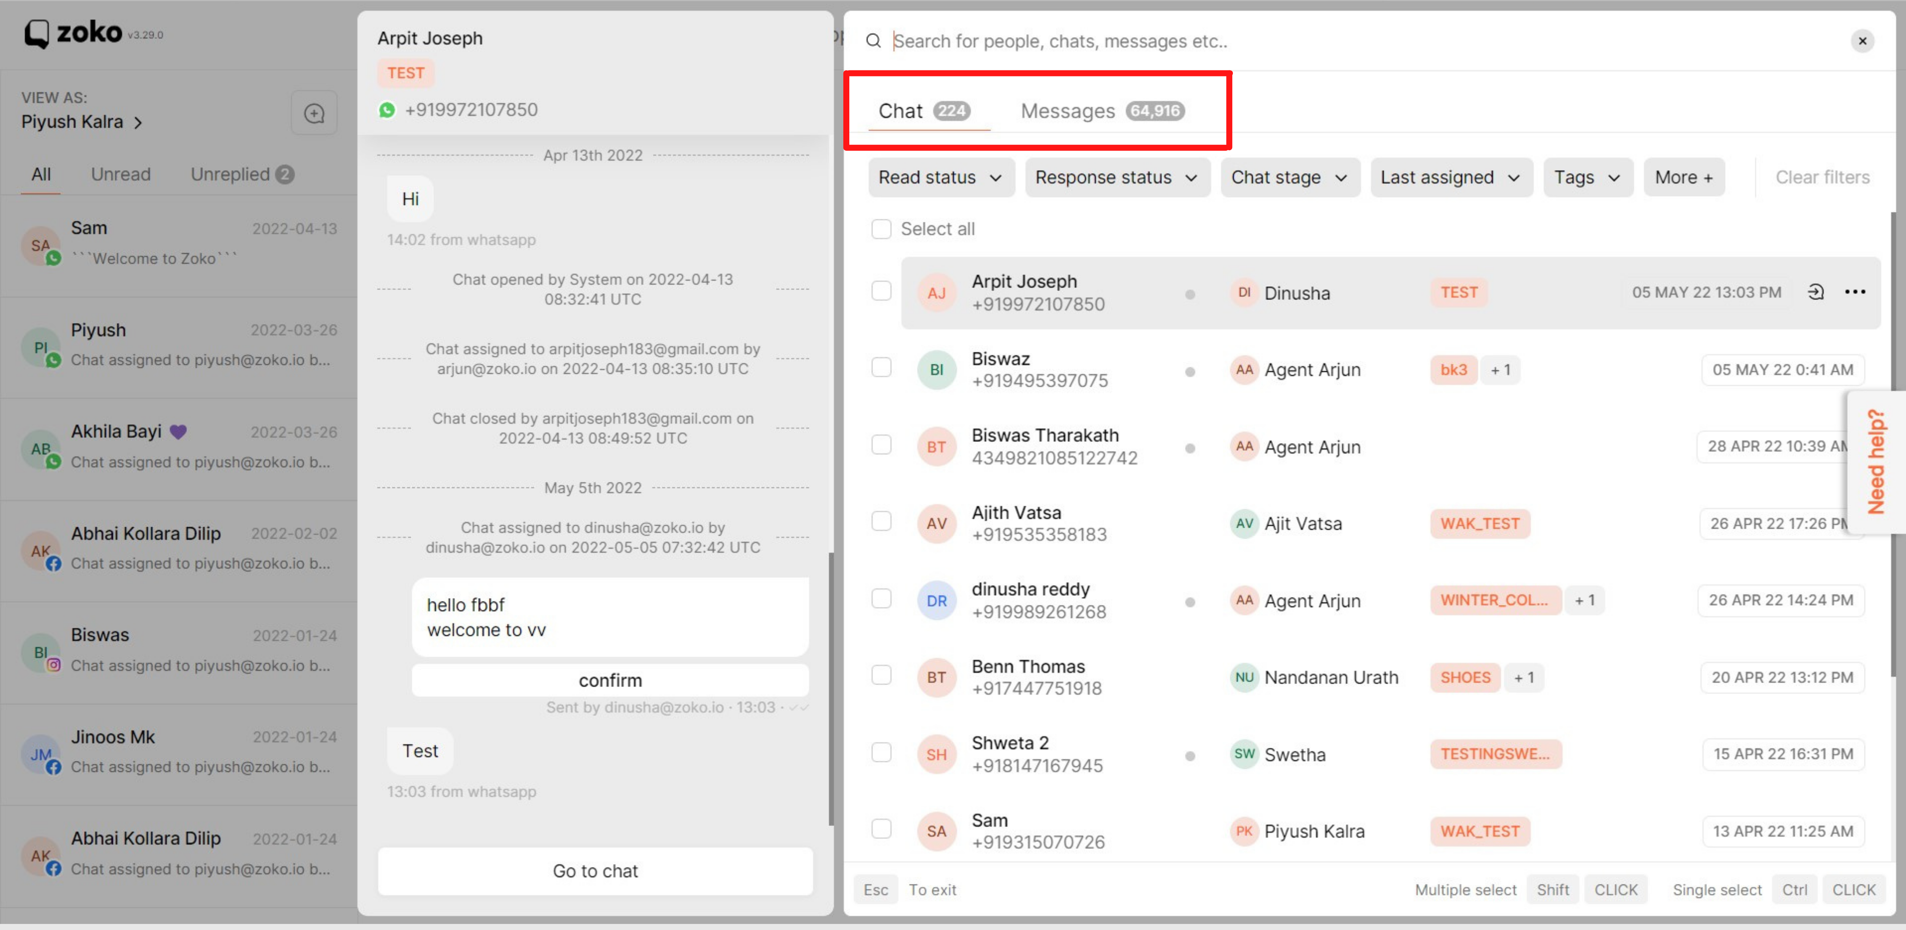The height and width of the screenshot is (930, 1906).
Task: Click SH avatar for Shweta 2
Action: [937, 754]
